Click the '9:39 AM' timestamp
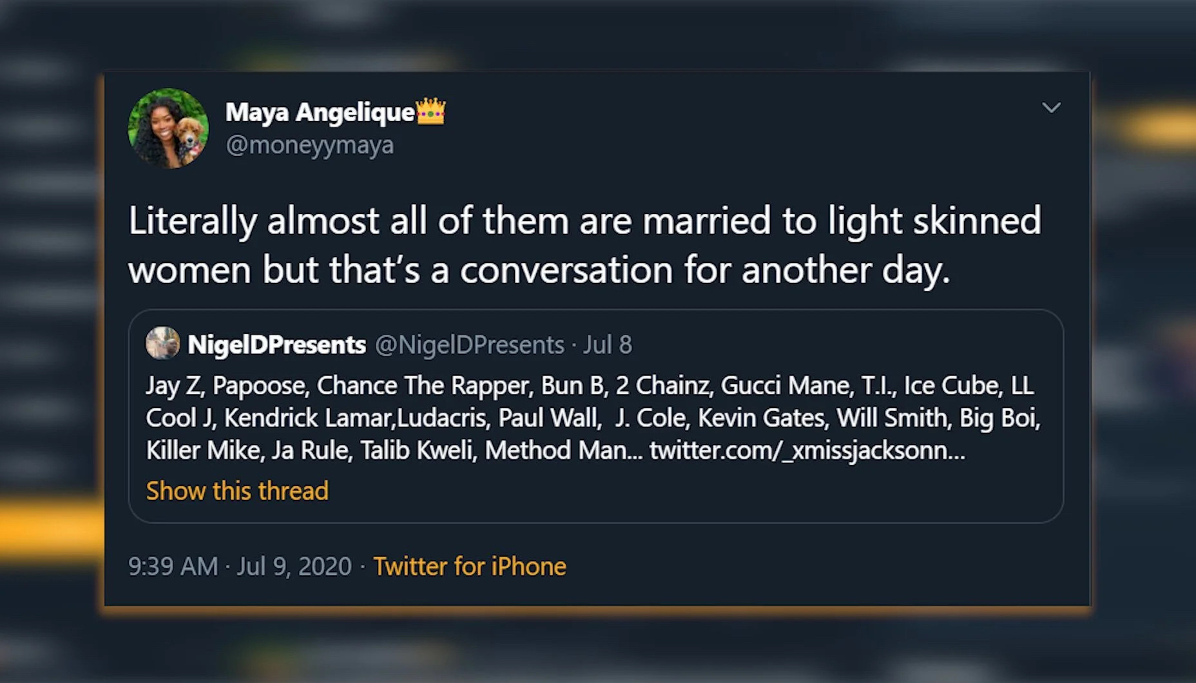Viewport: 1196px width, 683px height. 173,566
